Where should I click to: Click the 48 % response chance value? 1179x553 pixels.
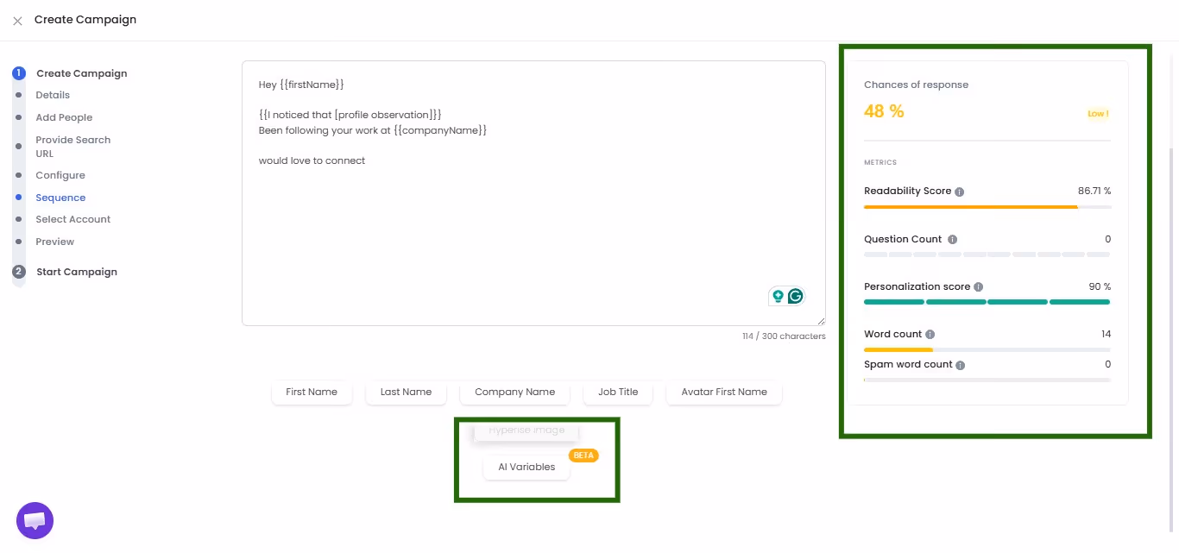pos(884,111)
